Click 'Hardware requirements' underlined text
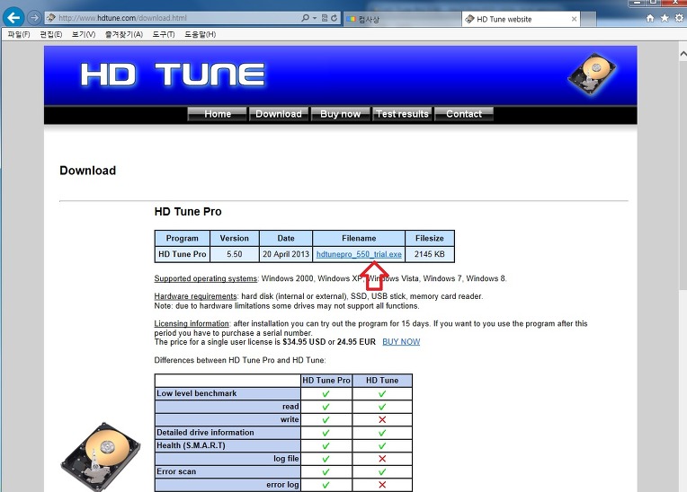Viewport: 687px width, 492px height. point(195,296)
